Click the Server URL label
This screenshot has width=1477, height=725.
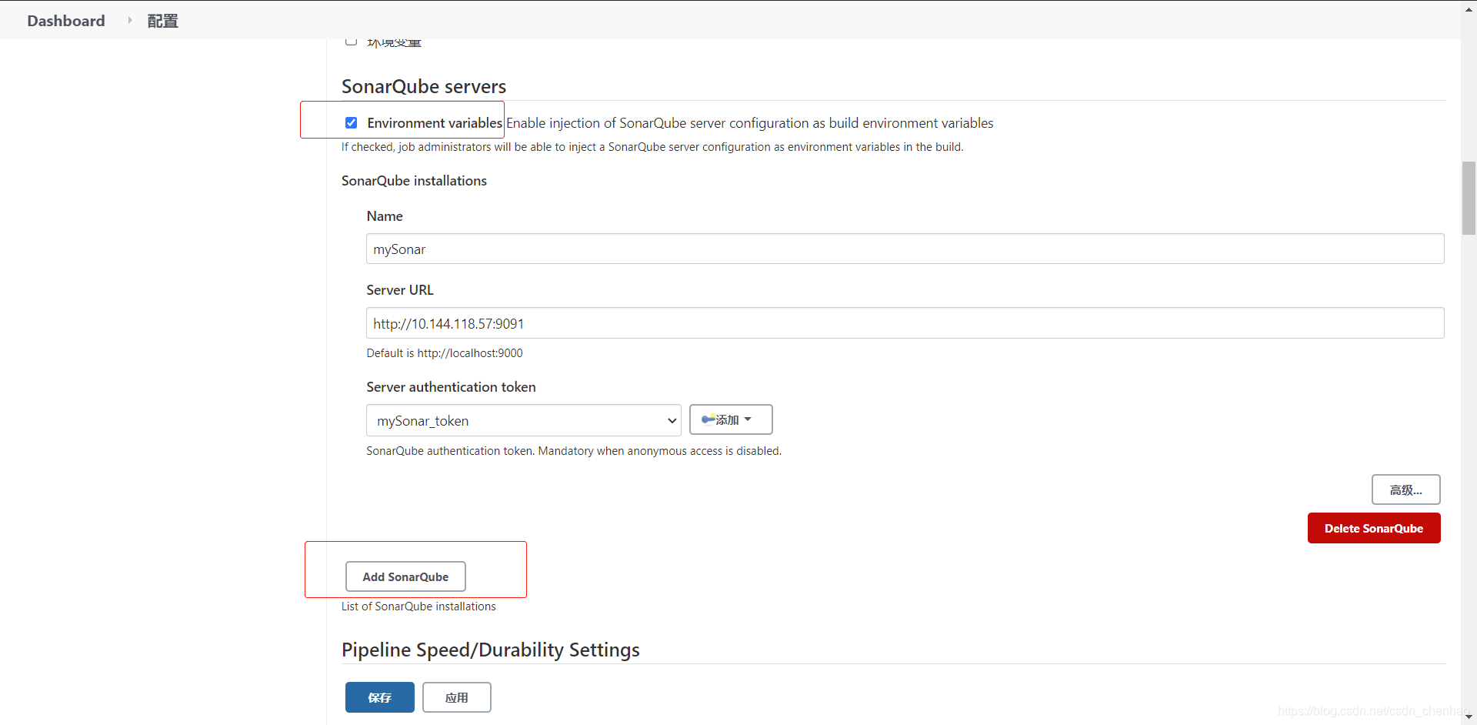[x=400, y=290]
